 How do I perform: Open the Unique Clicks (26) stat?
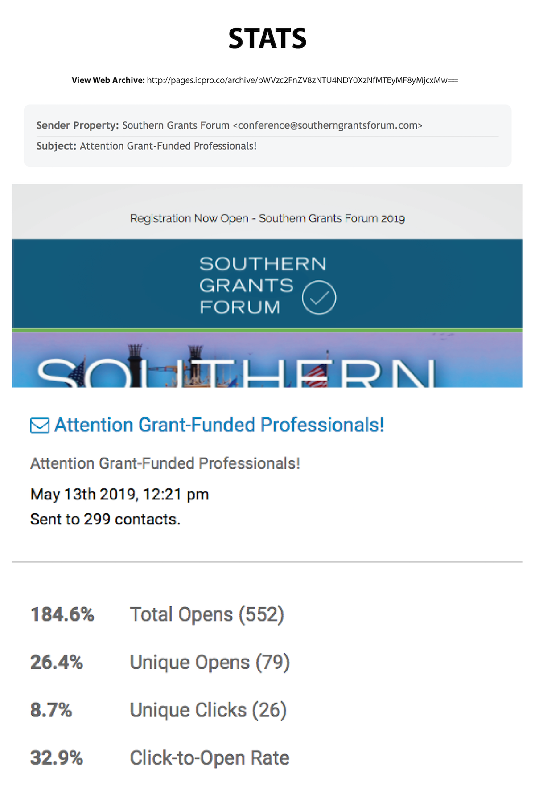tap(208, 710)
